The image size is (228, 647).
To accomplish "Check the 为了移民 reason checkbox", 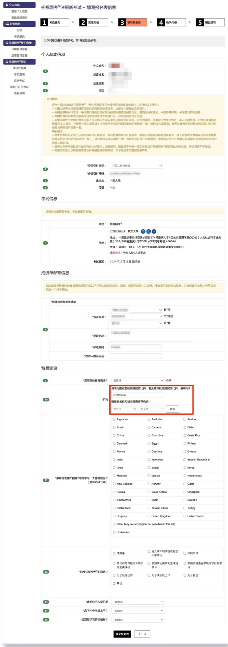I will 185,575.
